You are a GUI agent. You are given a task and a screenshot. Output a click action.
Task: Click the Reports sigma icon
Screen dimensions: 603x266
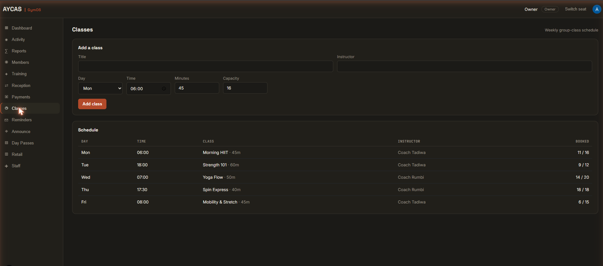pyautogui.click(x=6, y=51)
